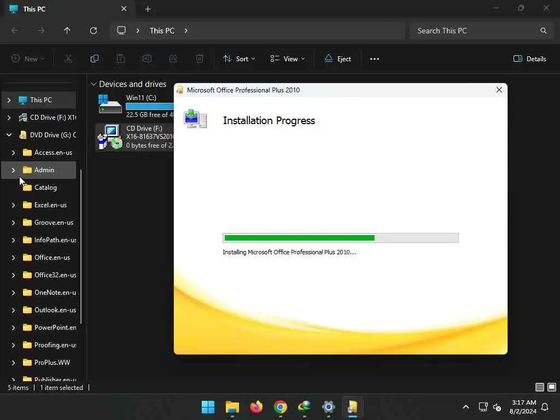The height and width of the screenshot is (420, 560).
Task: Click the Delete trash icon
Action: [x=200, y=59]
